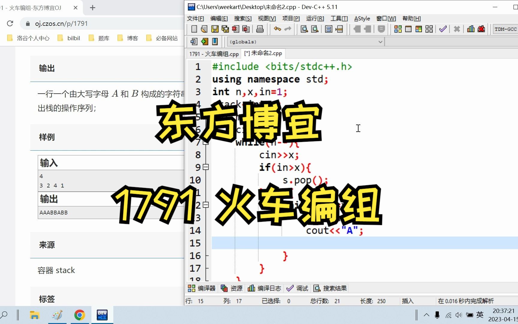Open the 窗口[W] menu
This screenshot has height=324, width=518.
pyautogui.click(x=386, y=19)
